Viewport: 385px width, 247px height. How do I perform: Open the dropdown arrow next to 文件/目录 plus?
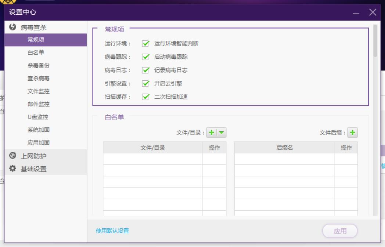pyautogui.click(x=222, y=132)
